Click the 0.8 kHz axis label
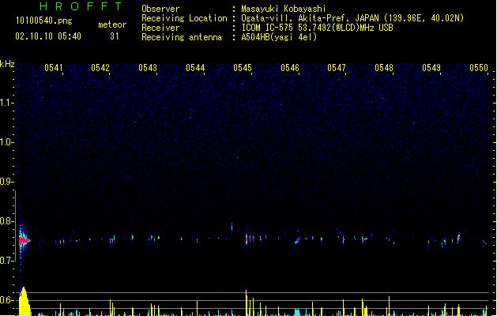497x316 pixels. click(7, 221)
